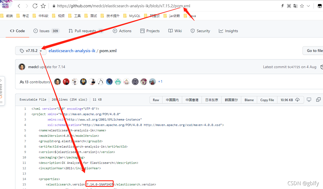
Task: Open the Actions tab
Action: (x=122, y=31)
